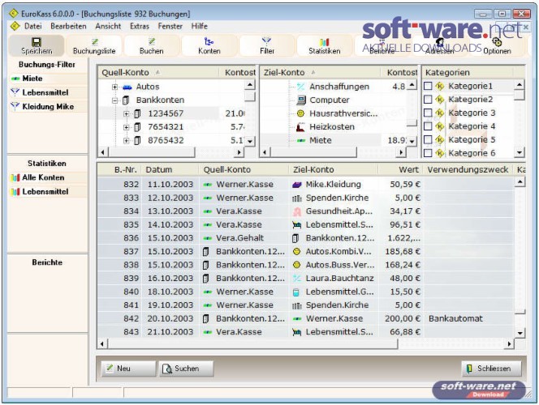
Task: Click Ziel-Konto panel scroll-up arrow
Action: [412, 85]
